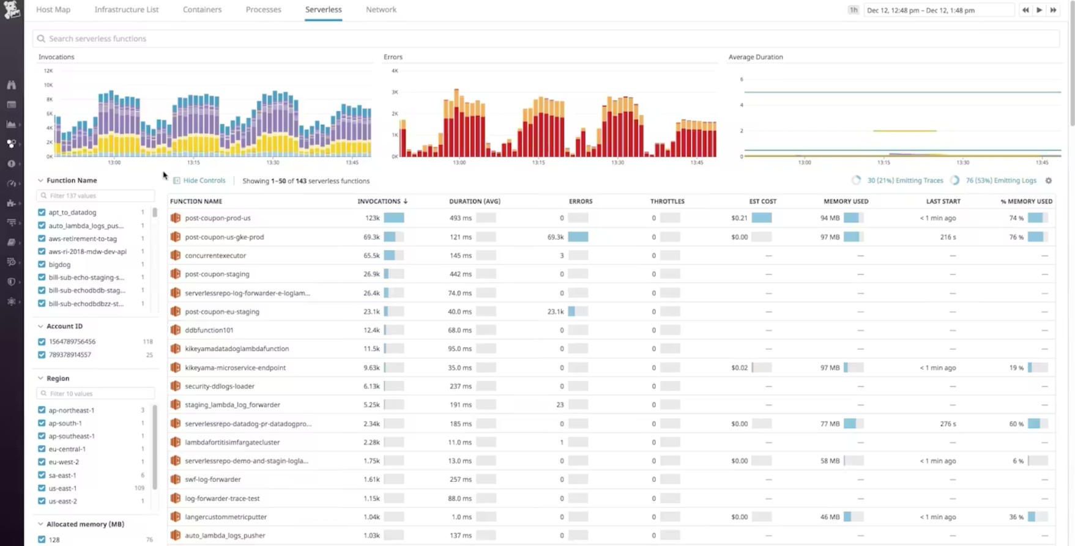Uncheck aws-retirement-to-tag function filter
This screenshot has width=1075, height=546.
pyautogui.click(x=42, y=238)
